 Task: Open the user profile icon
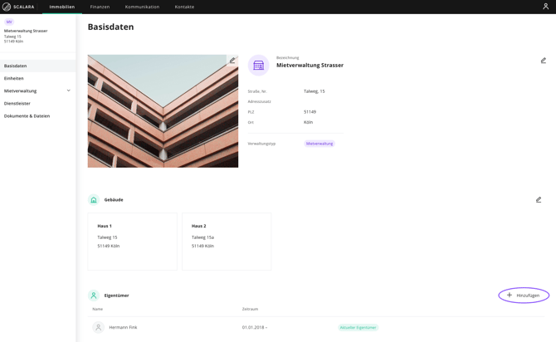pos(545,7)
